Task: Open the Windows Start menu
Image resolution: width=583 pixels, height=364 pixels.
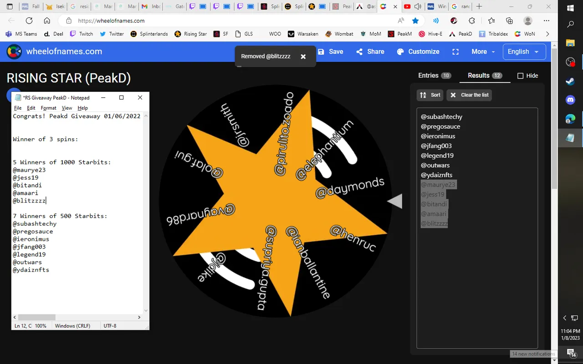Action: 570,8
